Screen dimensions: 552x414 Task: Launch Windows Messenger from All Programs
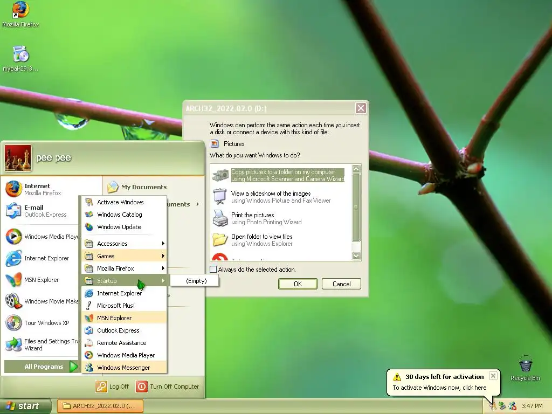tap(125, 368)
